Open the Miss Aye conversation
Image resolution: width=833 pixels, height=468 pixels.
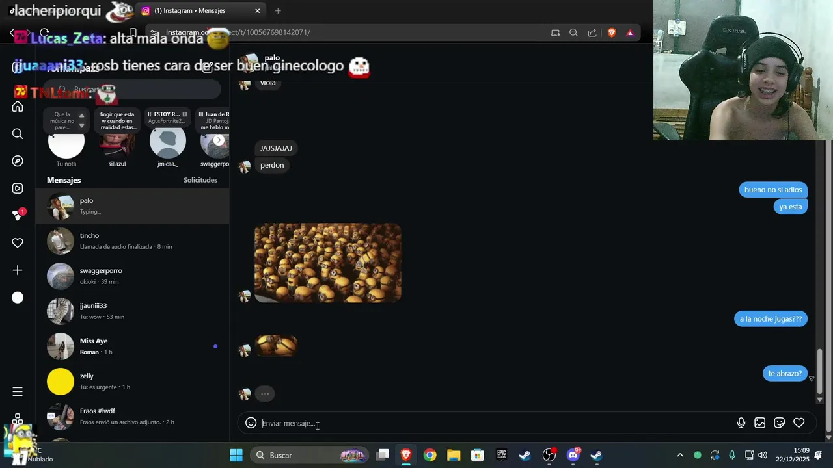click(132, 346)
